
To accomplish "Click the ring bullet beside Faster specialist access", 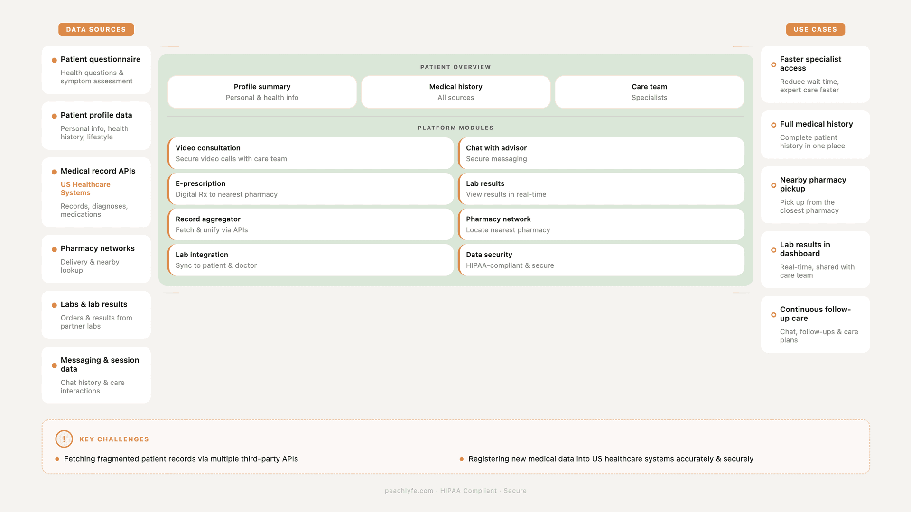I will tap(773, 64).
